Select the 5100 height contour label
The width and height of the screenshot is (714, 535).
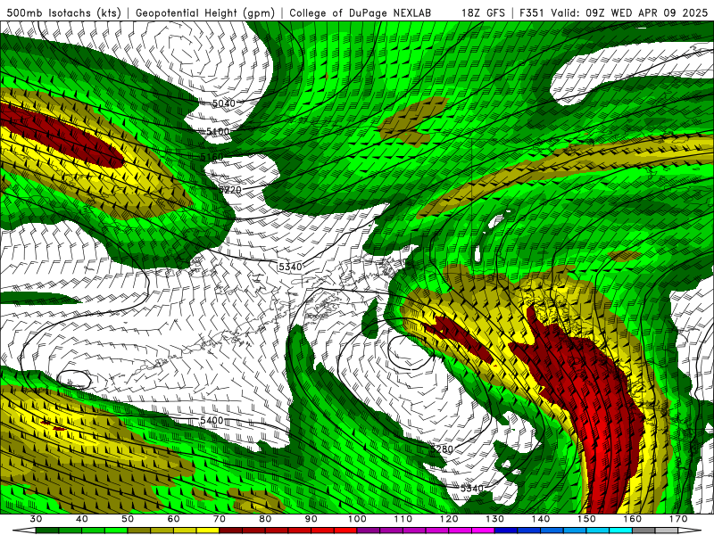point(218,131)
